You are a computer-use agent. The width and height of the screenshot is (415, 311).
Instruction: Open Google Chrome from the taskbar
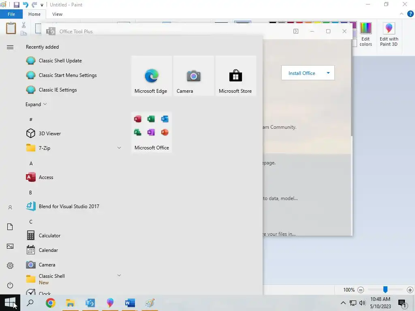50,303
